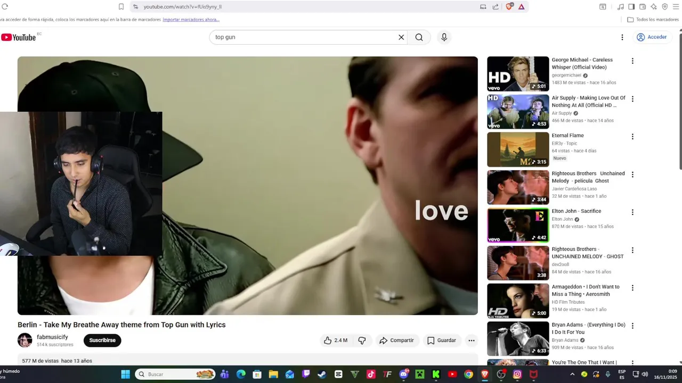Open Leo AI sparkle icon
This screenshot has width=682, height=383.
coord(654,6)
